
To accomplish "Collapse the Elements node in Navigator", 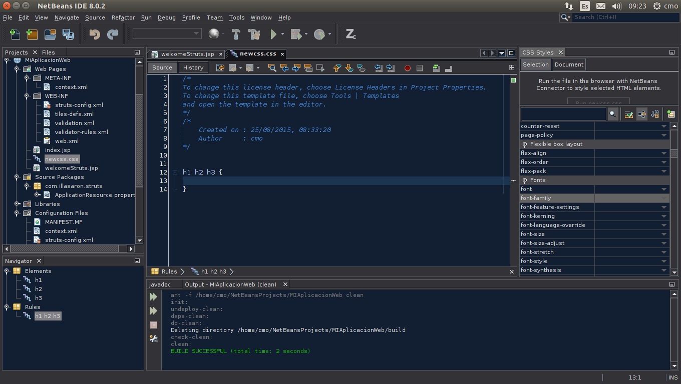I will tap(7, 271).
